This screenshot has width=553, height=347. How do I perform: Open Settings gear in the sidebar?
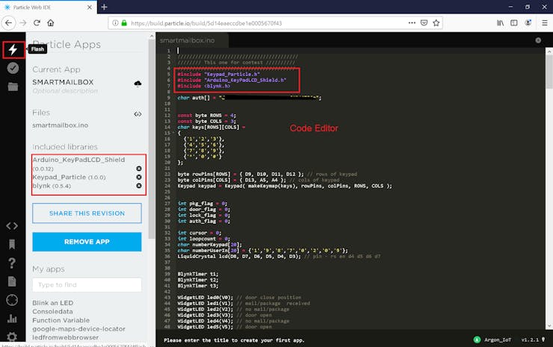point(12,337)
